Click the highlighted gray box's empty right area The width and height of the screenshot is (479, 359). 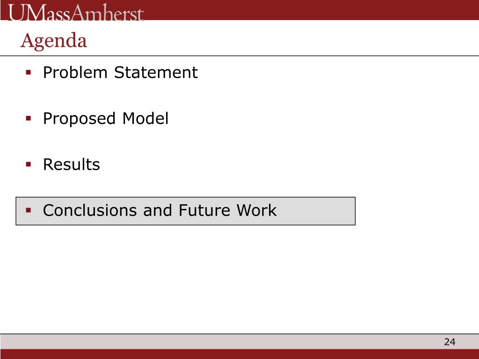pyautogui.click(x=316, y=211)
